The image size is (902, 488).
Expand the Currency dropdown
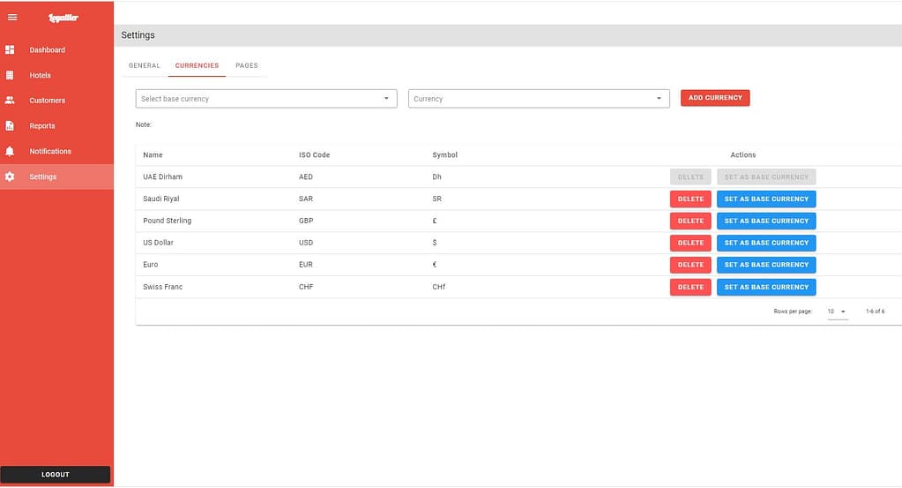point(538,99)
